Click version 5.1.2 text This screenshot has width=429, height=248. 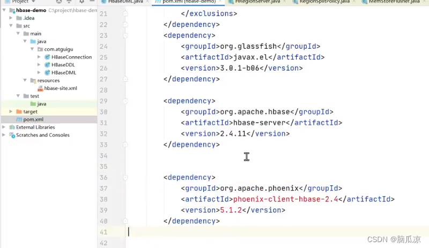click(x=231, y=211)
